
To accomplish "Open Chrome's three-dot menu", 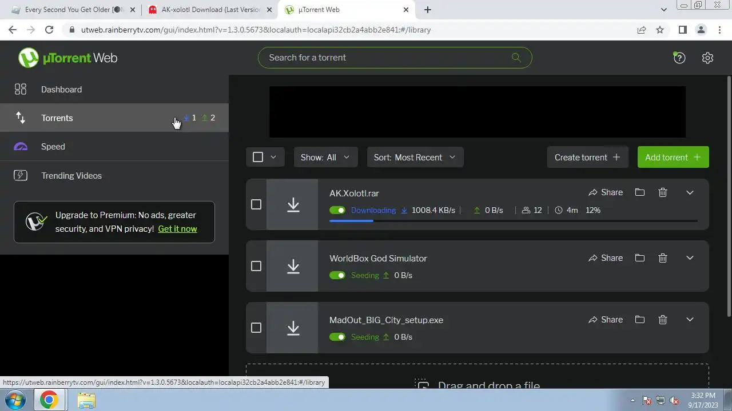I will [x=719, y=30].
